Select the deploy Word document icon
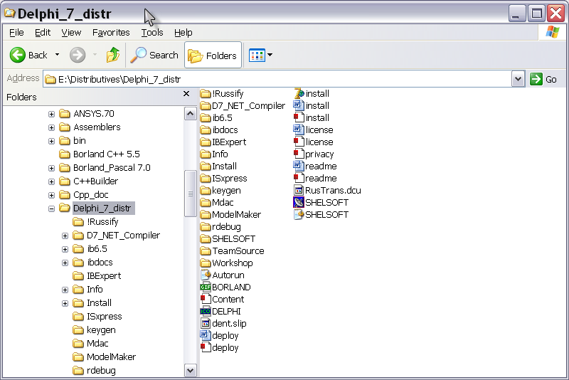Viewport: 569px width, 380px height. [x=206, y=335]
